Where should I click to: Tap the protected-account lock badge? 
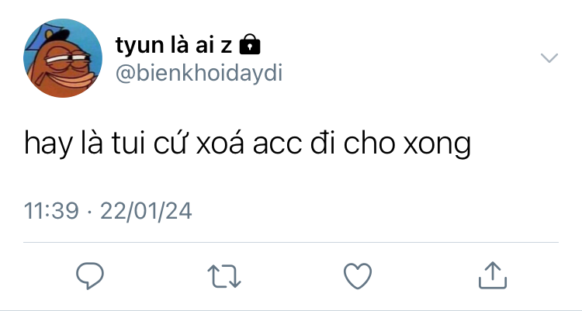point(250,44)
